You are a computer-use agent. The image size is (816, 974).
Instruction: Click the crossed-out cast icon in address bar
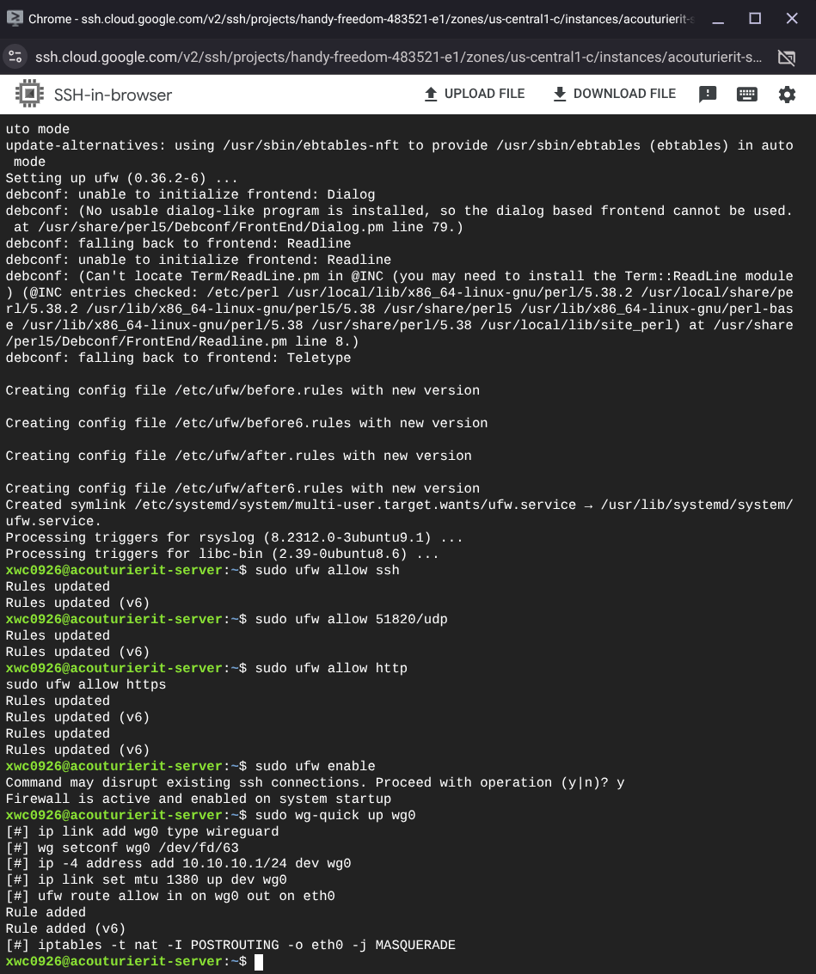786,57
